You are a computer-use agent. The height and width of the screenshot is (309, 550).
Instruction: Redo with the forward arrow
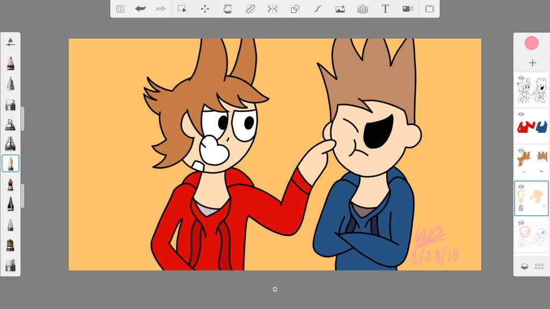pos(160,9)
